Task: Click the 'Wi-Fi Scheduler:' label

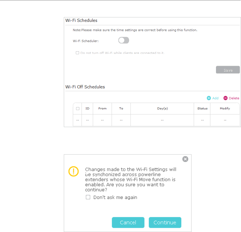Action: (x=85, y=41)
